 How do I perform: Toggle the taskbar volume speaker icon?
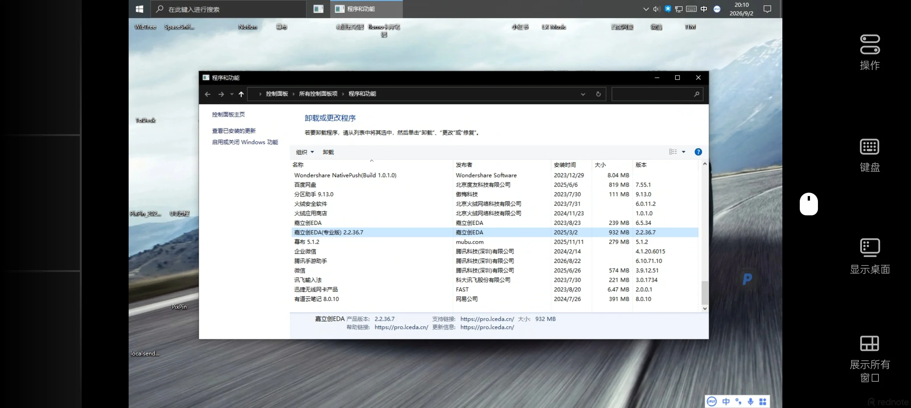[x=656, y=9]
